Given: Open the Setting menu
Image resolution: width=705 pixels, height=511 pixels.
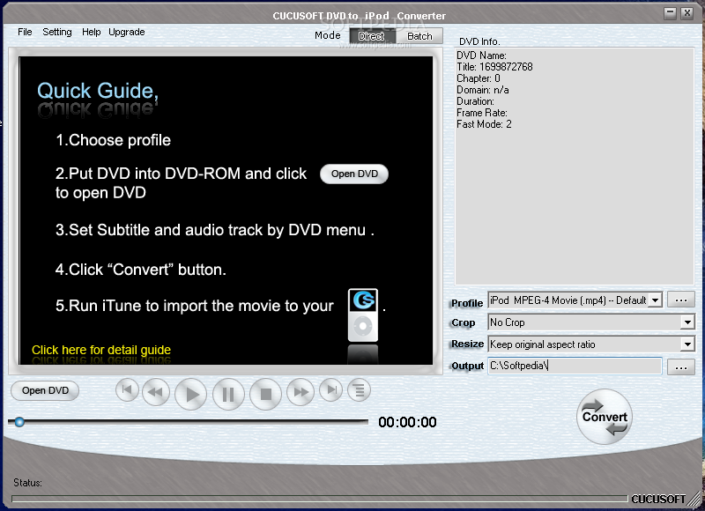Looking at the screenshot, I should point(57,32).
